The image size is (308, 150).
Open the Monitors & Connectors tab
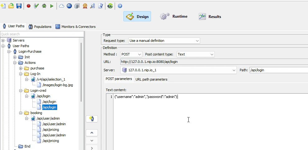point(76,27)
